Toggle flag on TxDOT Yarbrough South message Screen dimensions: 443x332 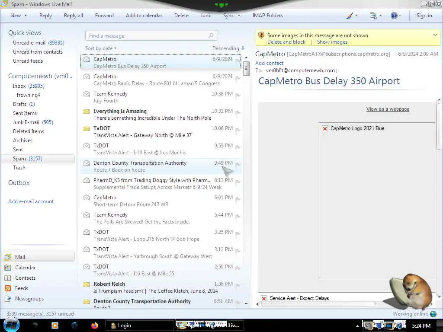[x=238, y=251]
